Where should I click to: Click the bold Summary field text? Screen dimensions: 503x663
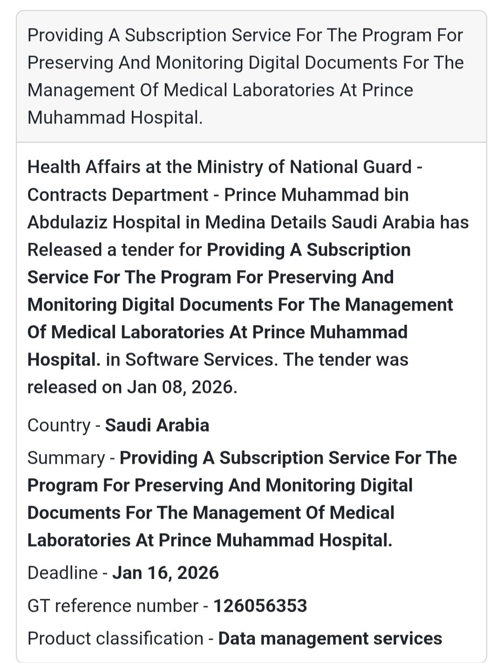[x=220, y=499]
